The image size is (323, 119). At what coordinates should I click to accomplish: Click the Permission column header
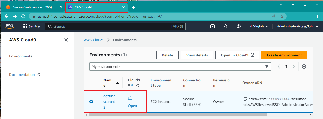(x=221, y=83)
